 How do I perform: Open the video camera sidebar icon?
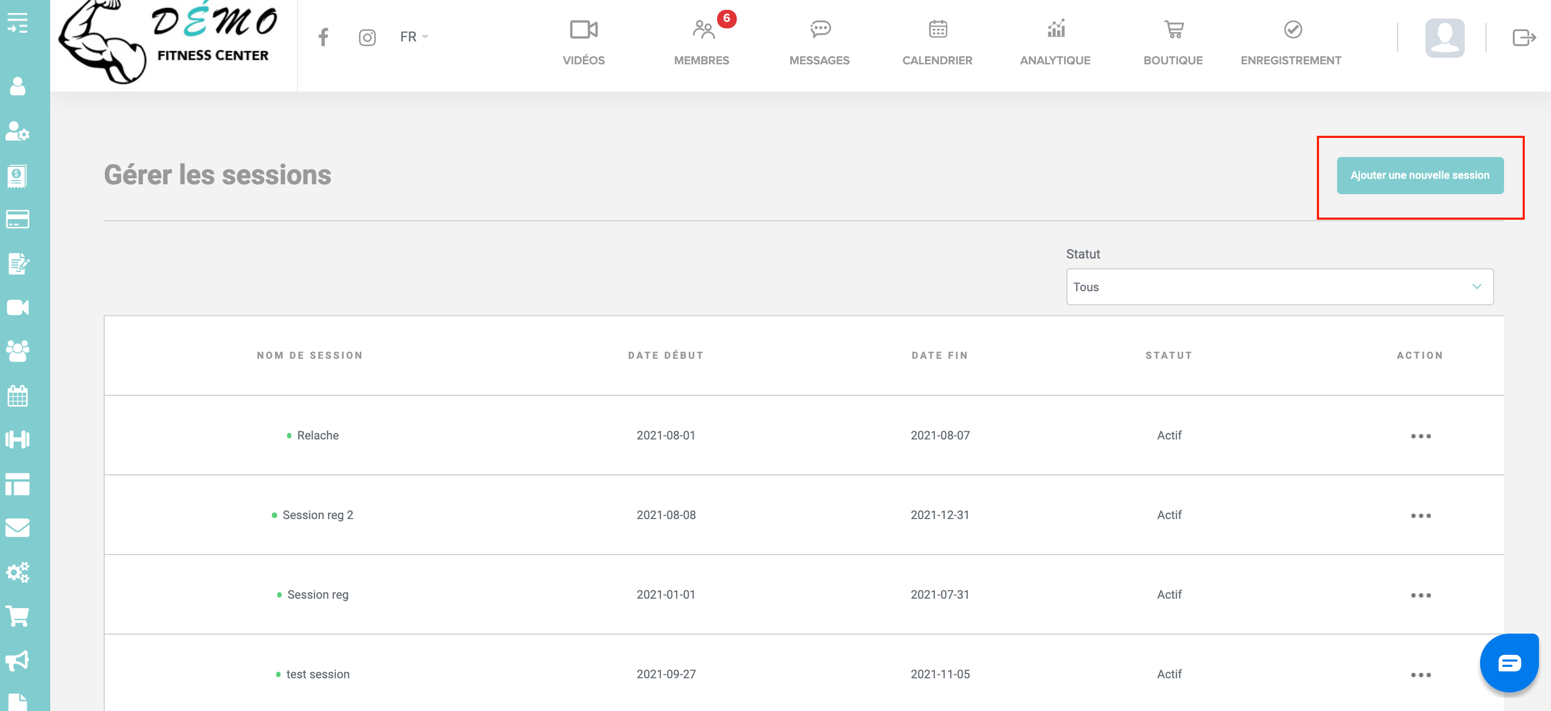click(x=17, y=308)
